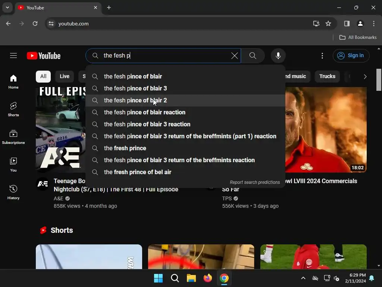Choose suggestion "the fesh pince of blair reaction"

point(185,112)
